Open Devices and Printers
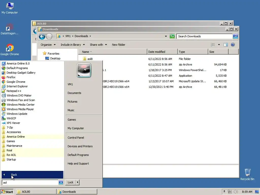 (x=80, y=146)
